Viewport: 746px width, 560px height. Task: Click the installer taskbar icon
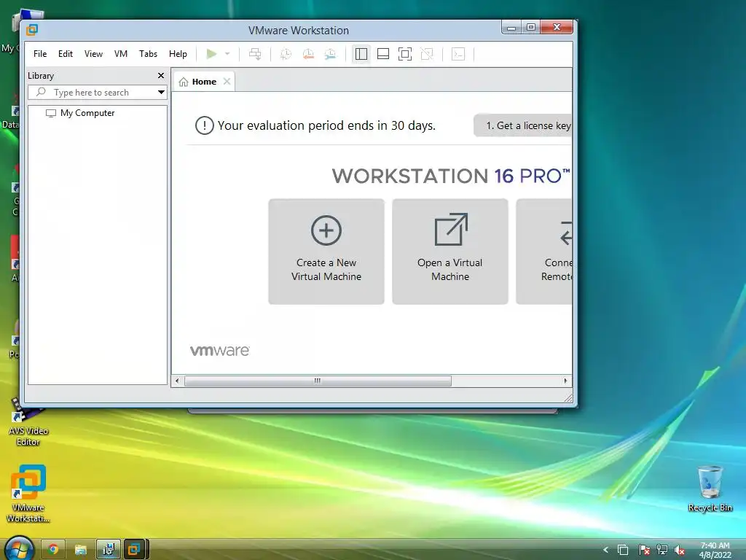(x=108, y=550)
